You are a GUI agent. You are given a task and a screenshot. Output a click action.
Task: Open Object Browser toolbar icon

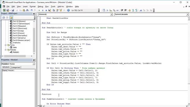click(61, 10)
